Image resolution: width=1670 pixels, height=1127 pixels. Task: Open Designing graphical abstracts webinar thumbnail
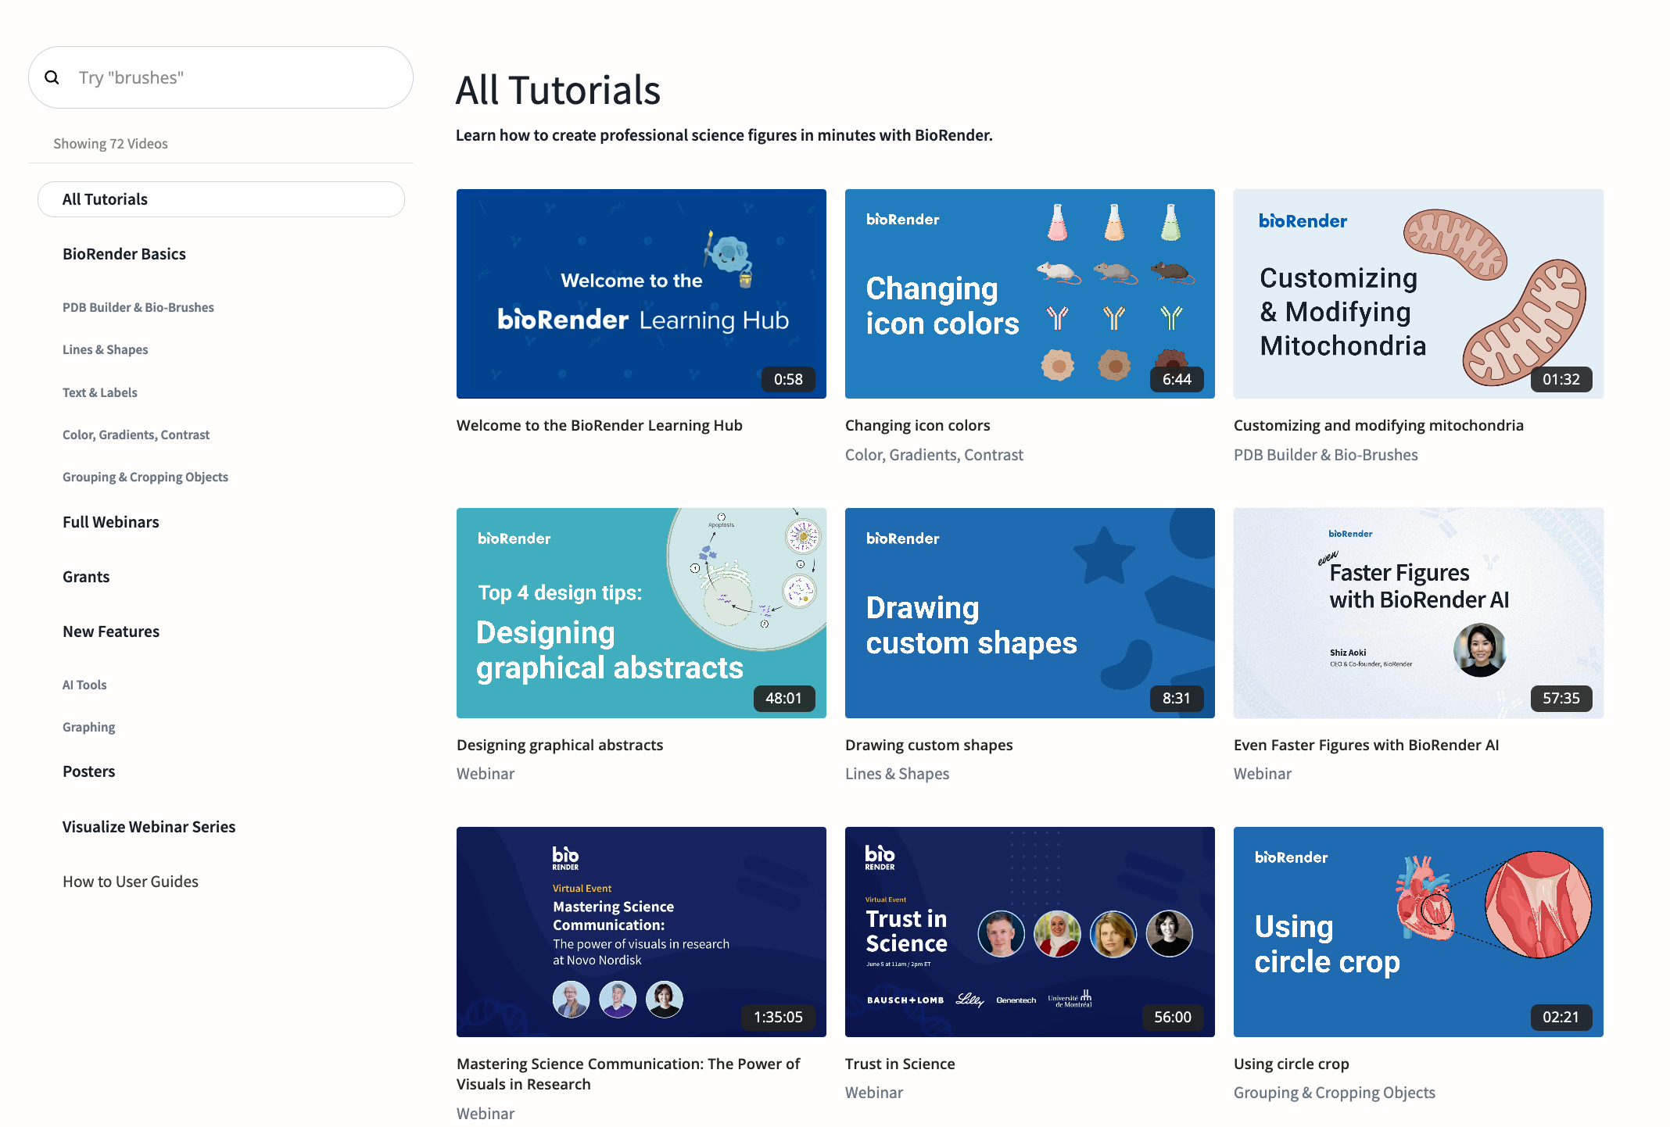[x=641, y=613]
